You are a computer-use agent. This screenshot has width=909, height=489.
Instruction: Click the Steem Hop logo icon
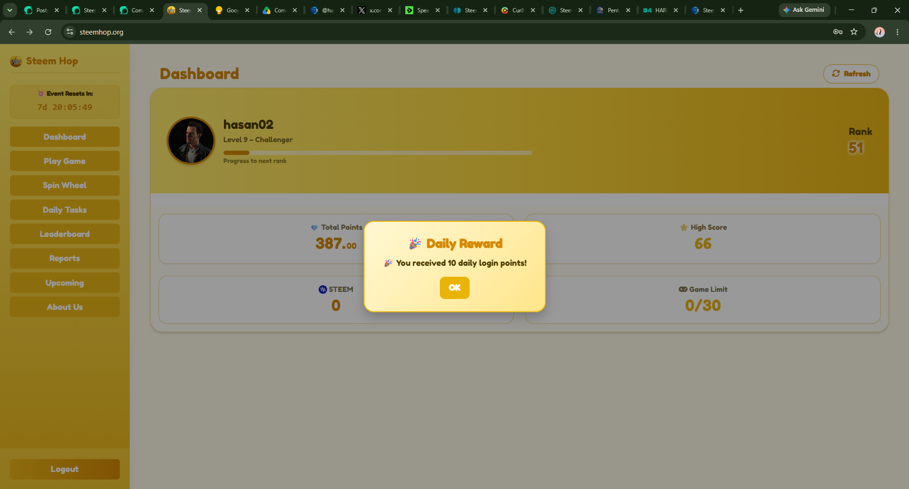(16, 61)
